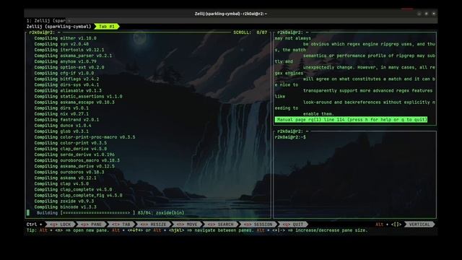Click 'enable them.' line in man page
462x260 pixels.
(318, 114)
